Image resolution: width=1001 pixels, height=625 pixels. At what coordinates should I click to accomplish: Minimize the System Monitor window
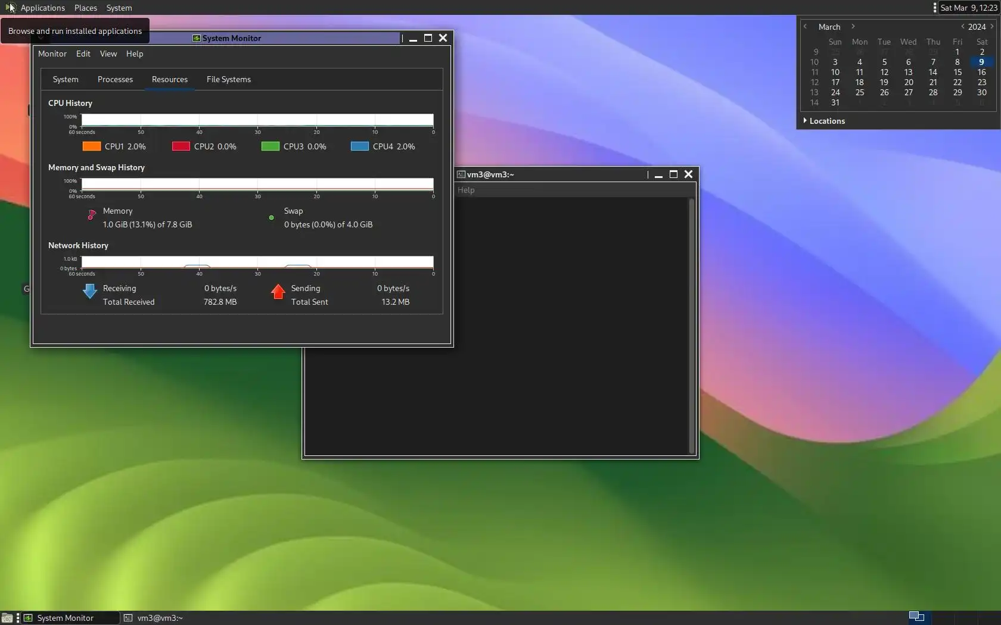tap(413, 38)
